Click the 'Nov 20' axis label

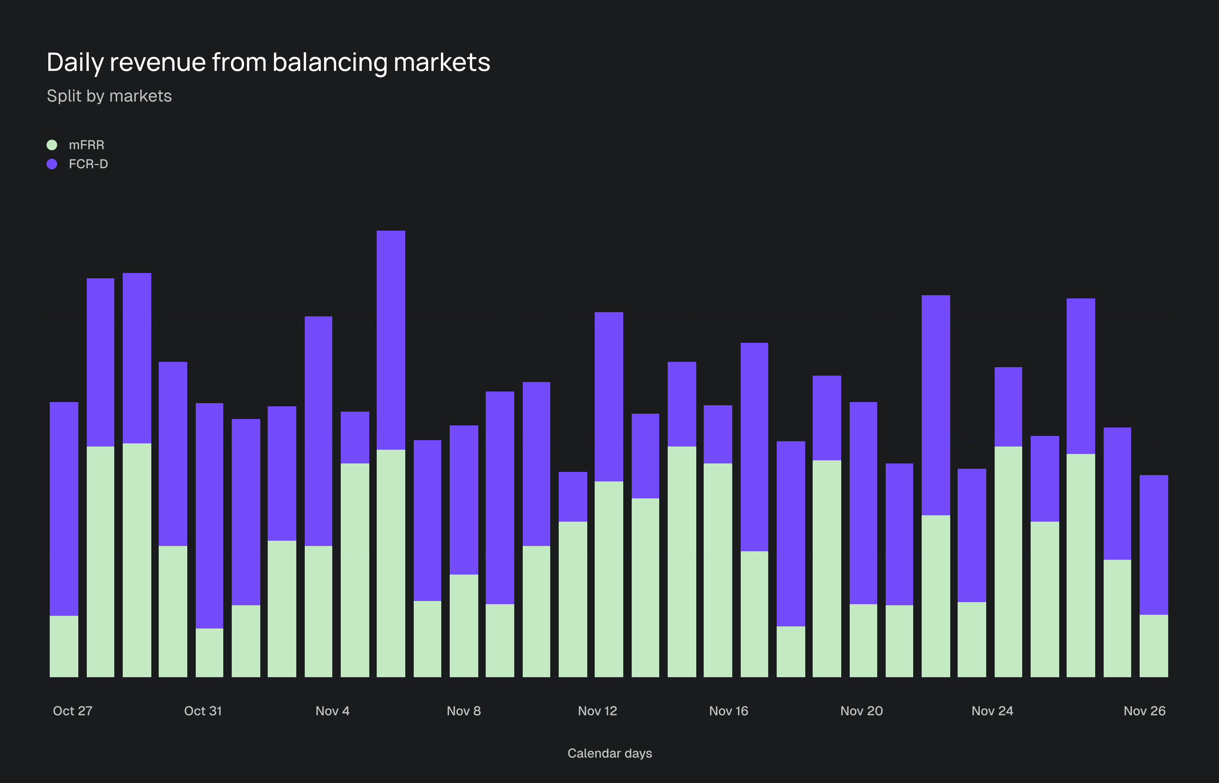pyautogui.click(x=862, y=711)
